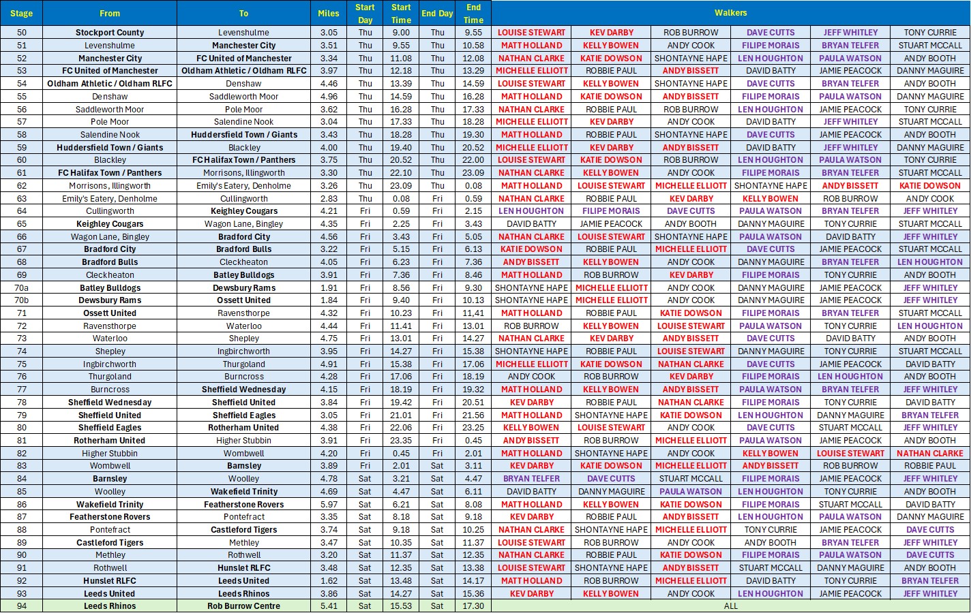The height and width of the screenshot is (613, 971).
Task: Click stage number 70b cell
Action: click(21, 300)
